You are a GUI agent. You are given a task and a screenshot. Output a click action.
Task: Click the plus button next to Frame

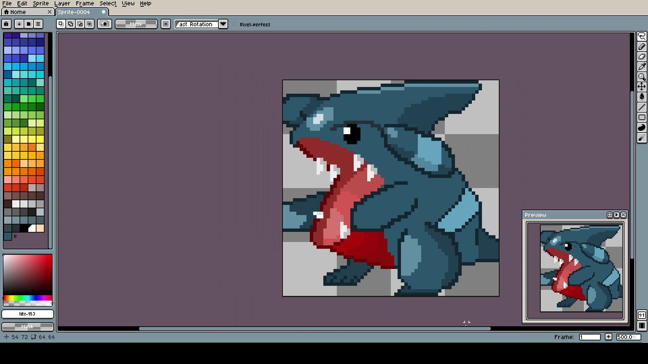[x=608, y=337]
